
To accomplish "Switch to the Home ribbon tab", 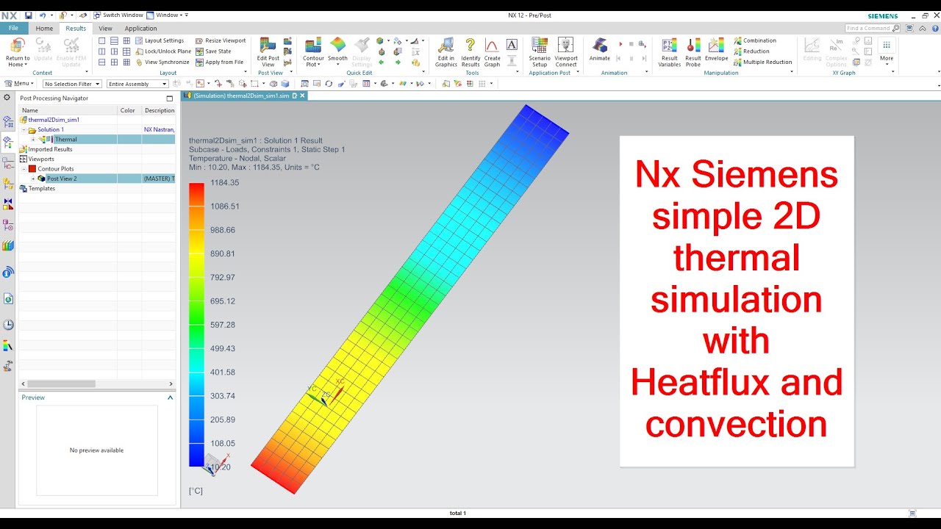I will coord(44,29).
